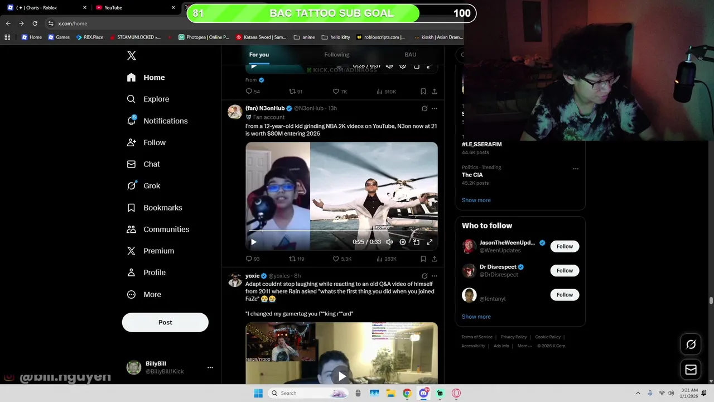Image resolution: width=714 pixels, height=402 pixels.
Task: Open BillyBill account switcher menu
Action: coord(170,367)
